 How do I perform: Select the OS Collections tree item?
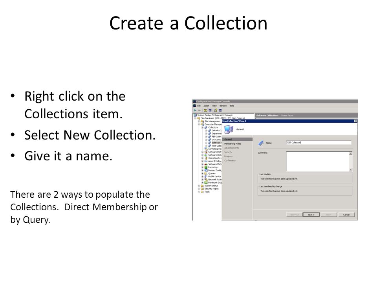tap(217, 140)
